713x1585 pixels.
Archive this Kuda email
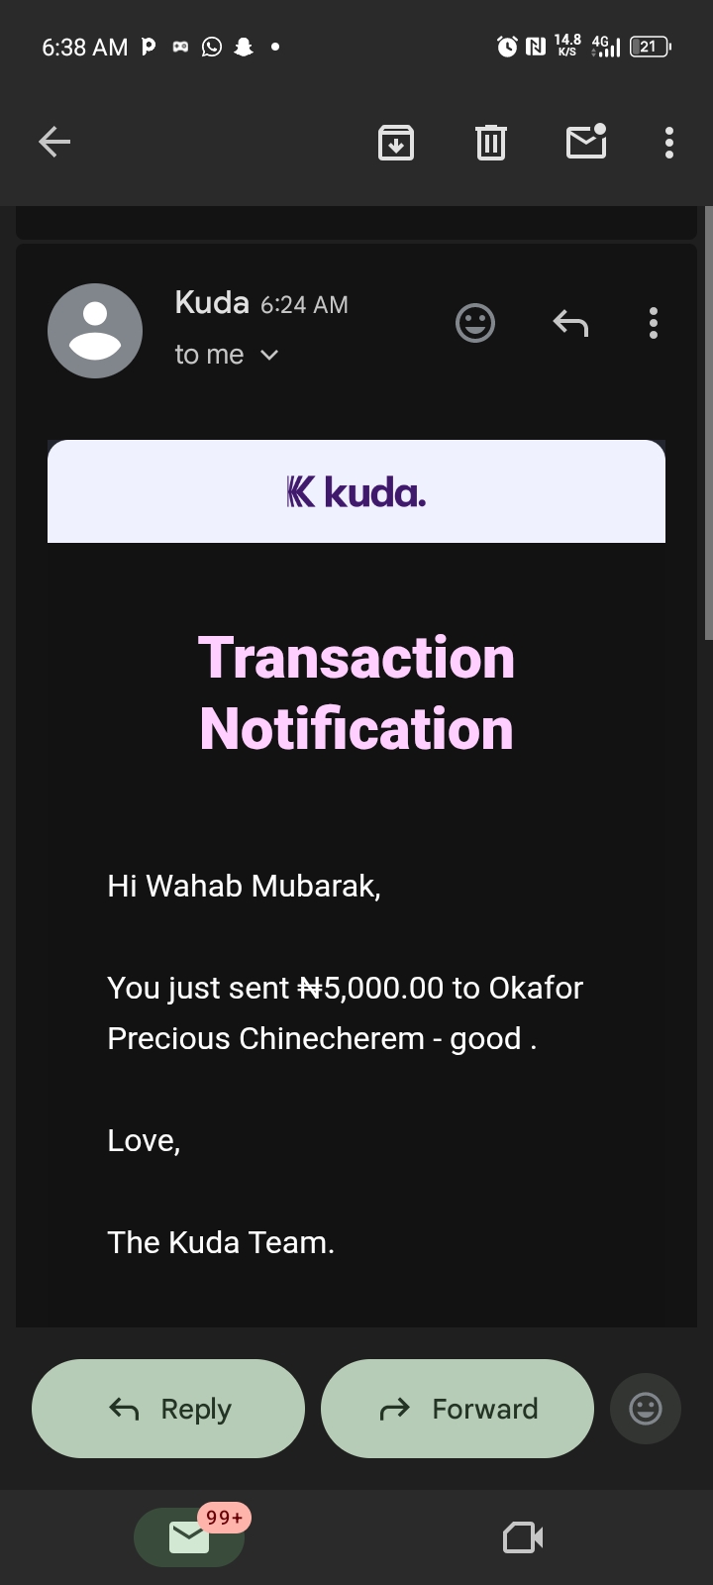click(396, 143)
